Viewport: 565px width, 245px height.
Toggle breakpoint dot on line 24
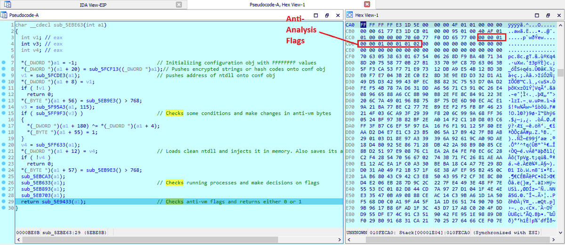(4, 170)
